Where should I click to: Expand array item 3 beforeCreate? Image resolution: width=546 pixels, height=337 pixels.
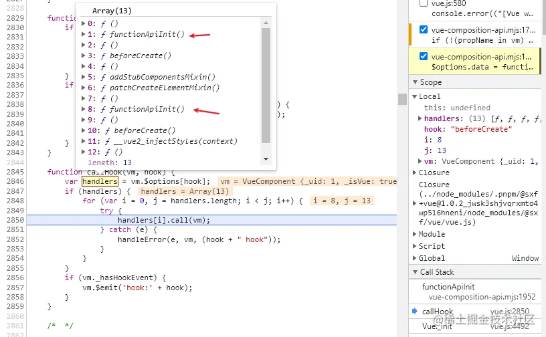click(83, 55)
